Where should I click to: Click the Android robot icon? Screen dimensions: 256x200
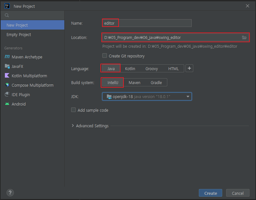click(7, 104)
